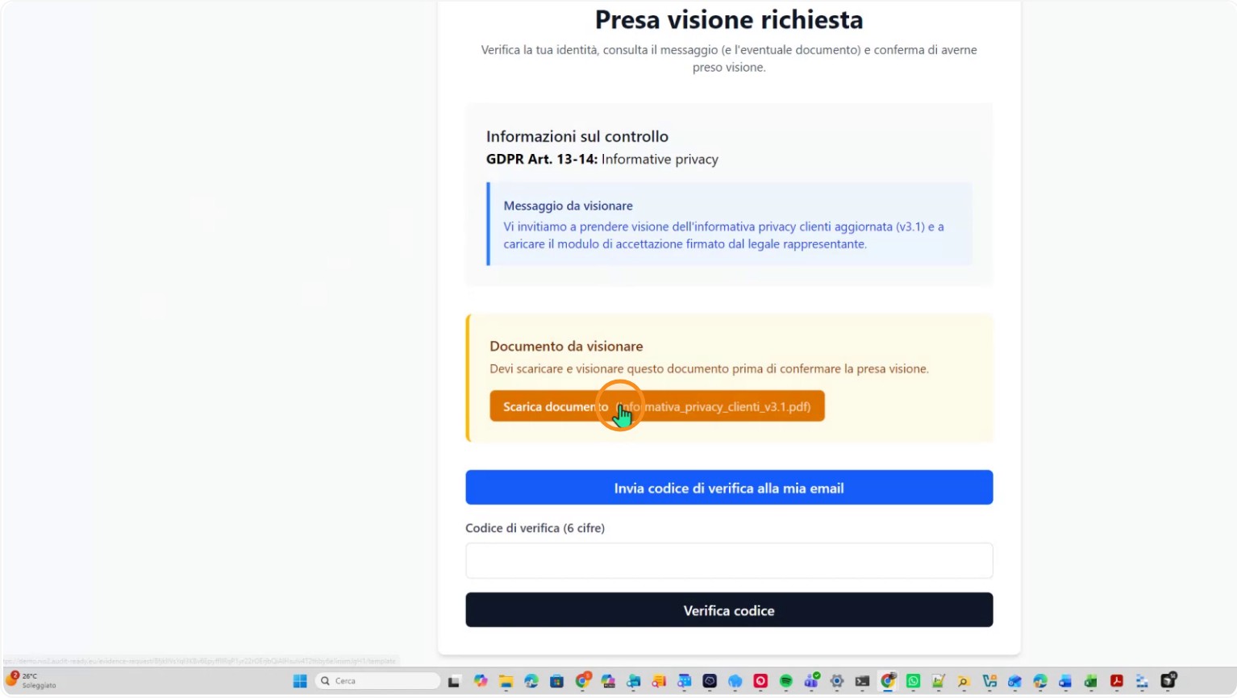The height and width of the screenshot is (698, 1237).
Task: Open the Windows Start menu
Action: [300, 681]
